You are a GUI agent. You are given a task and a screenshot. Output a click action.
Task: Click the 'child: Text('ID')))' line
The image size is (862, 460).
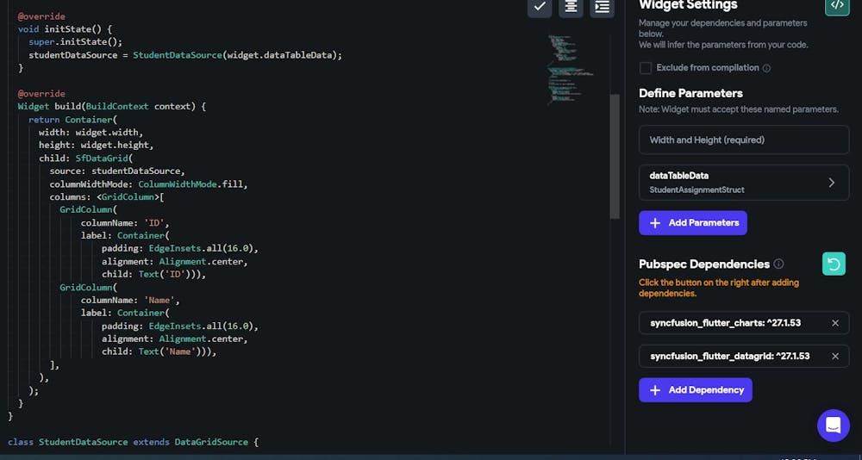click(x=154, y=274)
